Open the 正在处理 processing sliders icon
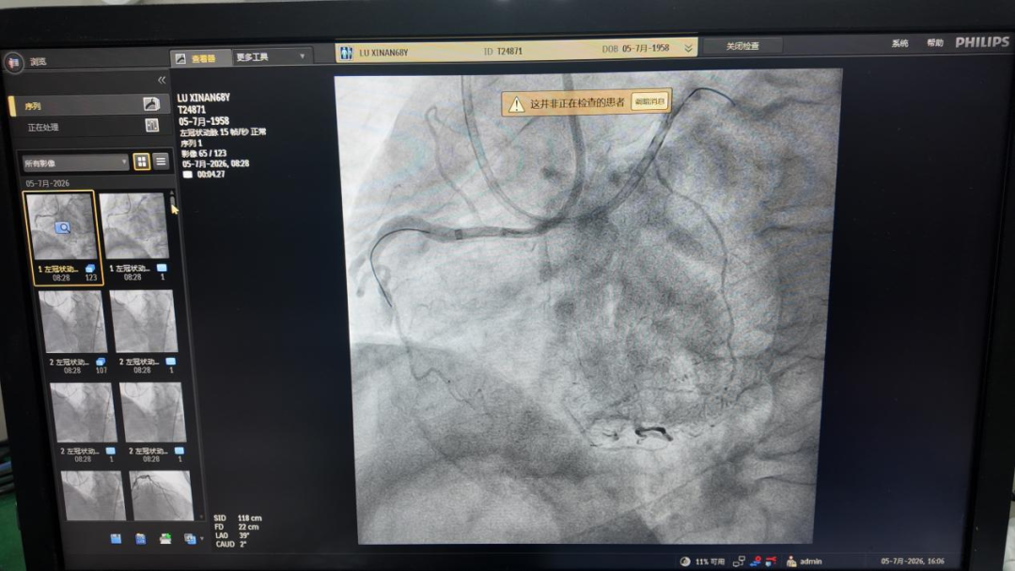Screen dimensions: 1015x571 [x=152, y=126]
